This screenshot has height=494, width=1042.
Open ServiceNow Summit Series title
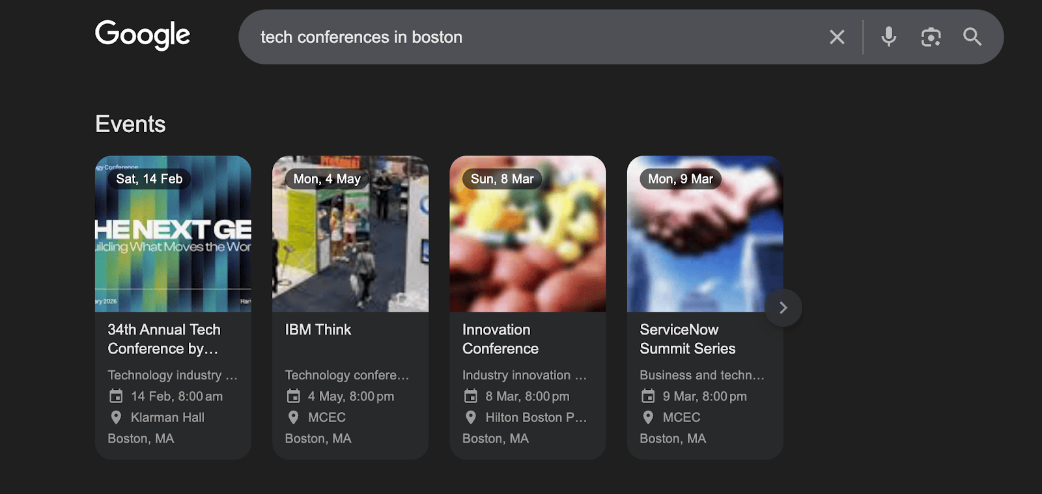click(x=687, y=339)
